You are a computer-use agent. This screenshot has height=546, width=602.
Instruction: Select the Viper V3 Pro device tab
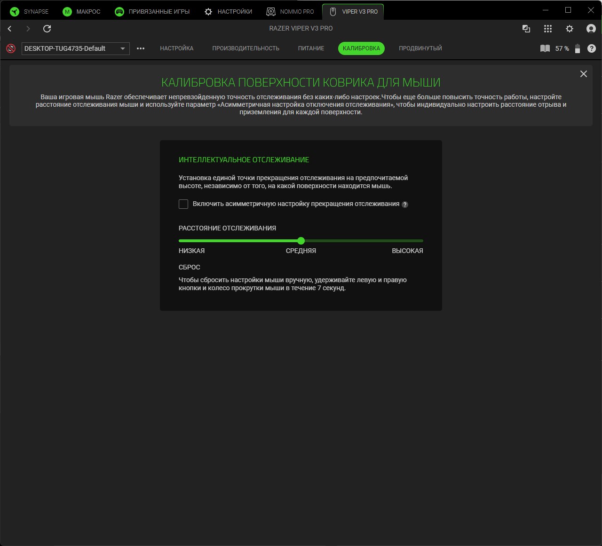353,11
